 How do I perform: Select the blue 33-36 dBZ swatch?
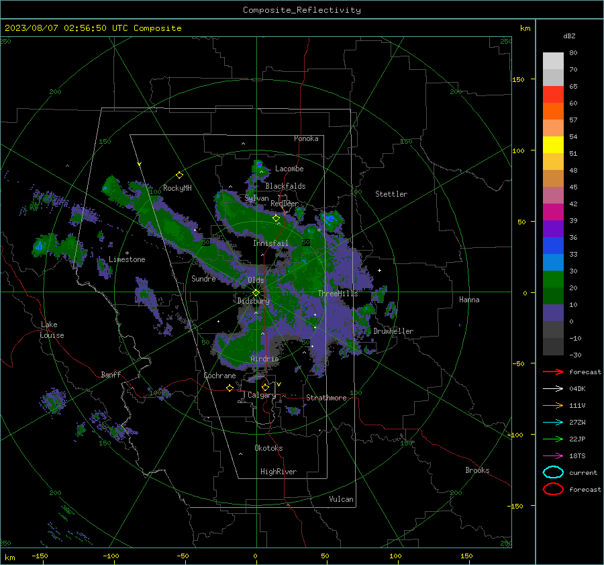[553, 246]
